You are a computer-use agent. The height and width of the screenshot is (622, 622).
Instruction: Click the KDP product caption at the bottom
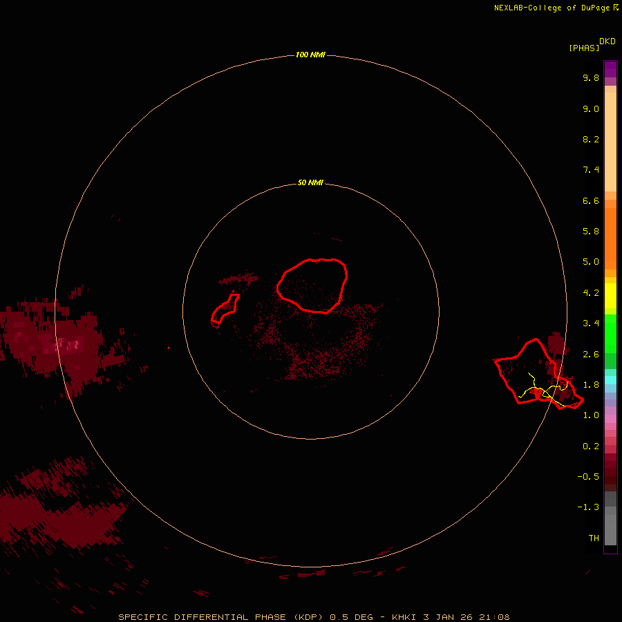click(x=314, y=617)
